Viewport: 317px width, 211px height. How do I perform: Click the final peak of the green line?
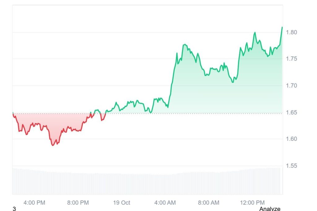click(x=282, y=27)
